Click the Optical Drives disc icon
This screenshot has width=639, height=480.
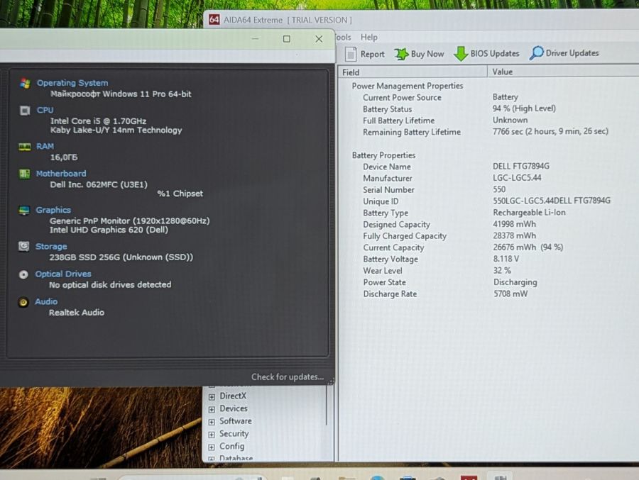[x=23, y=274]
